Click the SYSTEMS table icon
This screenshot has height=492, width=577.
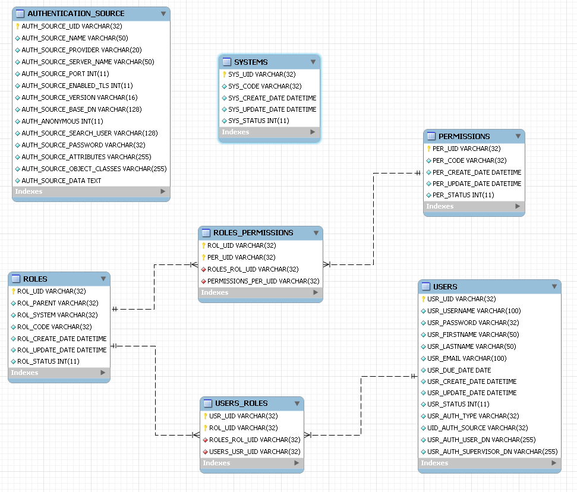226,62
